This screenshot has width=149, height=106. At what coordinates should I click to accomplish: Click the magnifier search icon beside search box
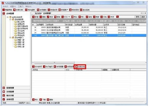pos(117,17)
